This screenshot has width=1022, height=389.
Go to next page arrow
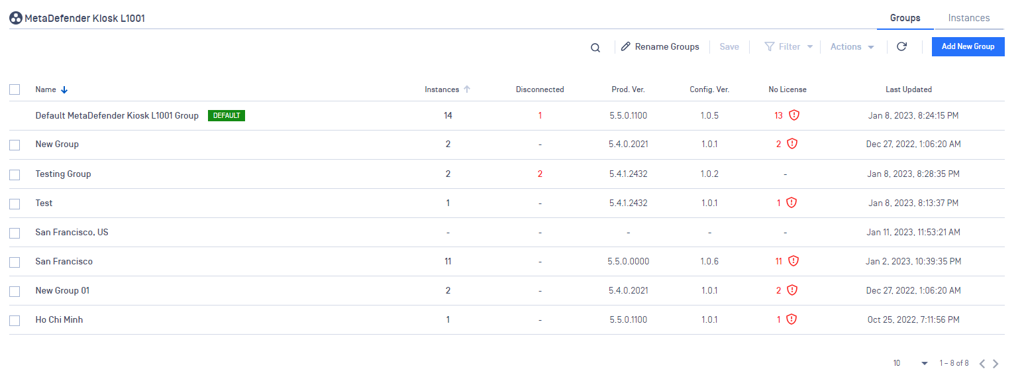click(996, 363)
